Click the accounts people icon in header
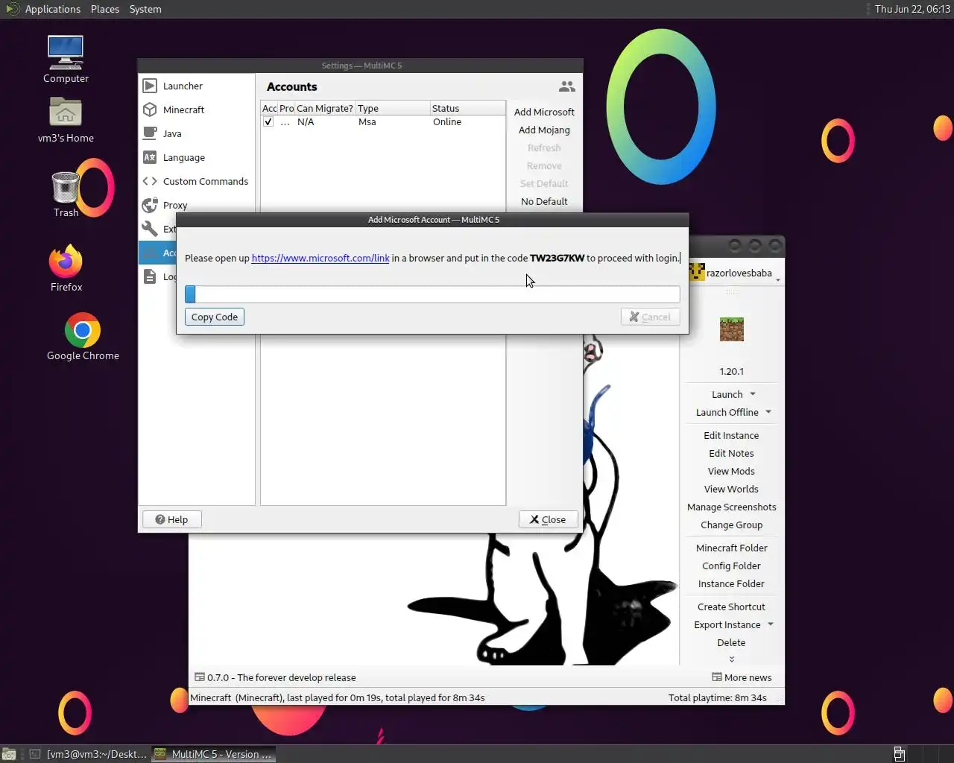This screenshot has height=763, width=954. (567, 86)
